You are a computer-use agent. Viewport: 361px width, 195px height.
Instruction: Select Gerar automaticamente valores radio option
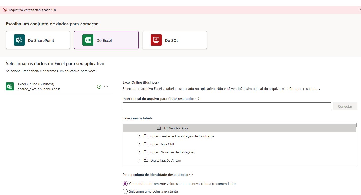[125, 184]
